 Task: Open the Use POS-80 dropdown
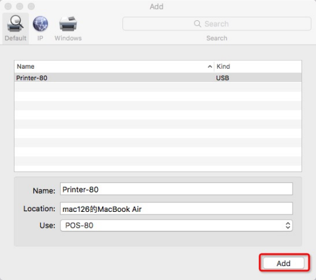click(x=176, y=226)
